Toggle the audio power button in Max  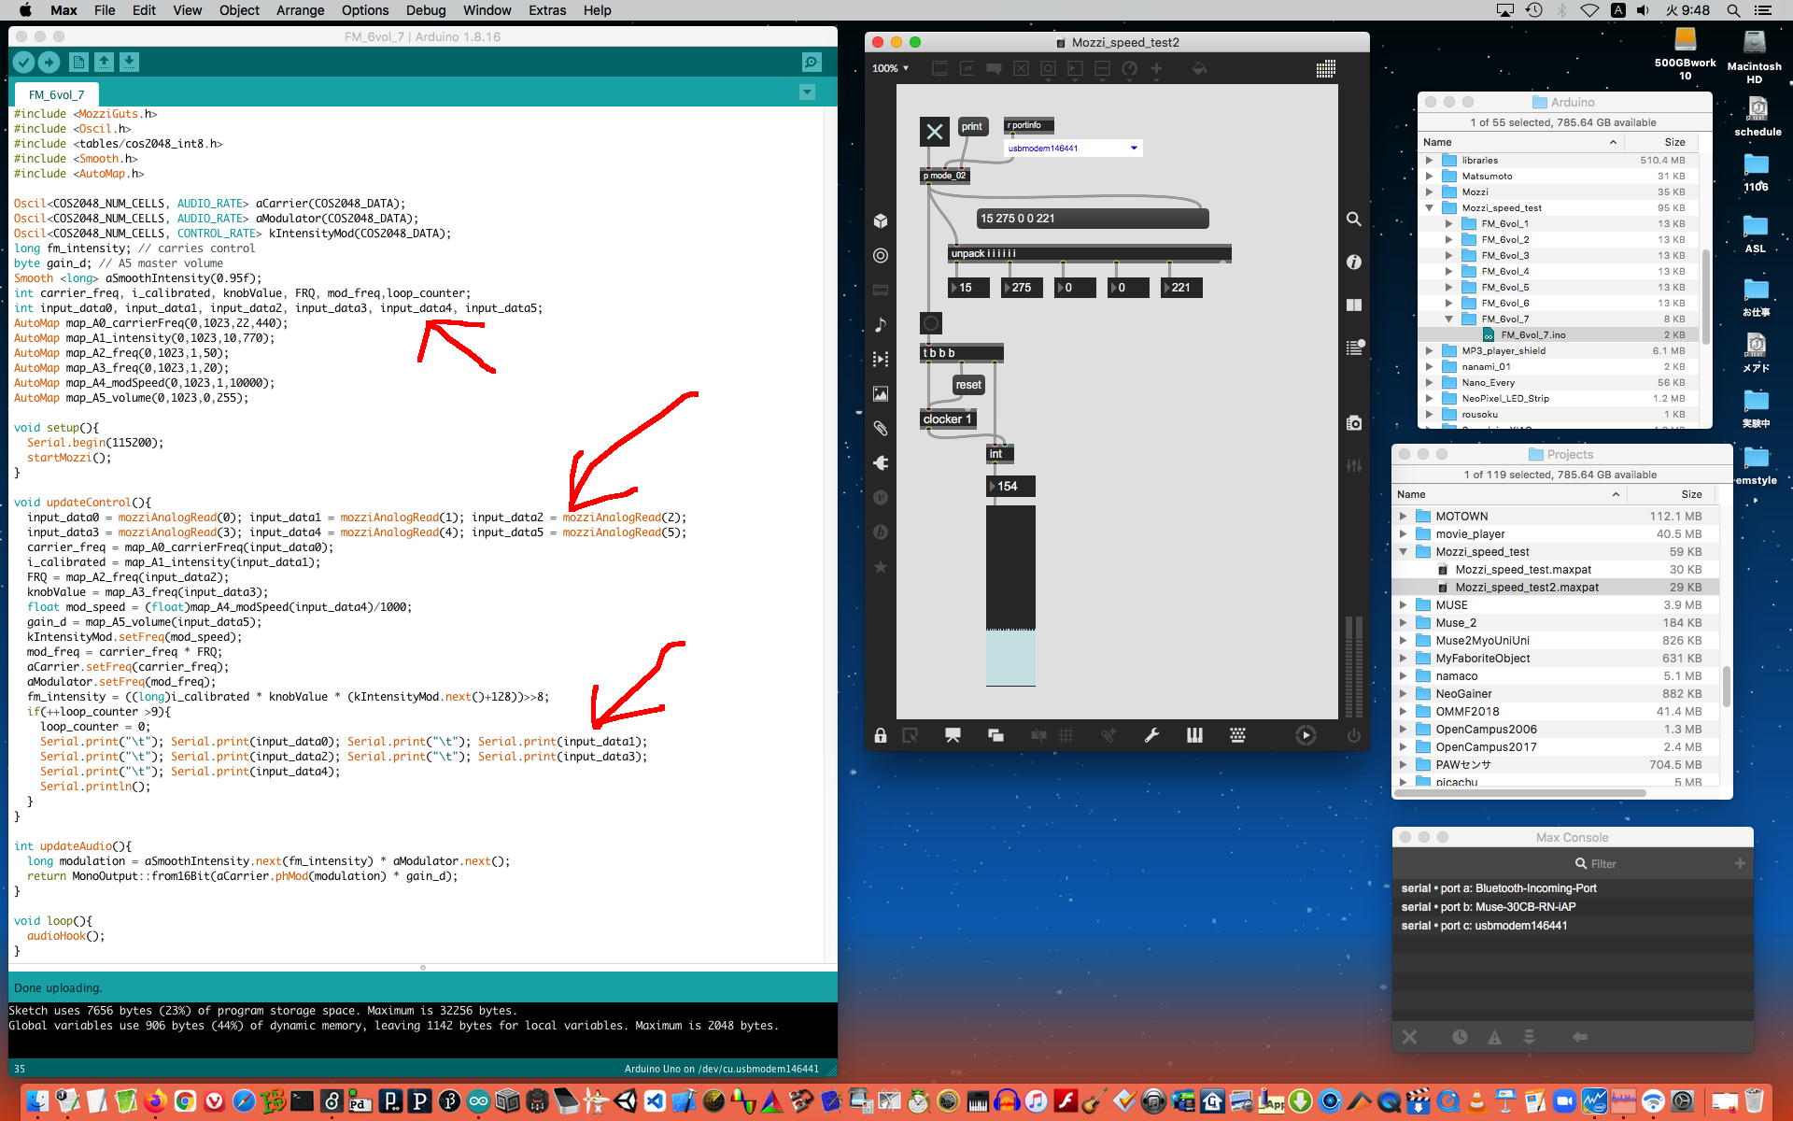1353,735
